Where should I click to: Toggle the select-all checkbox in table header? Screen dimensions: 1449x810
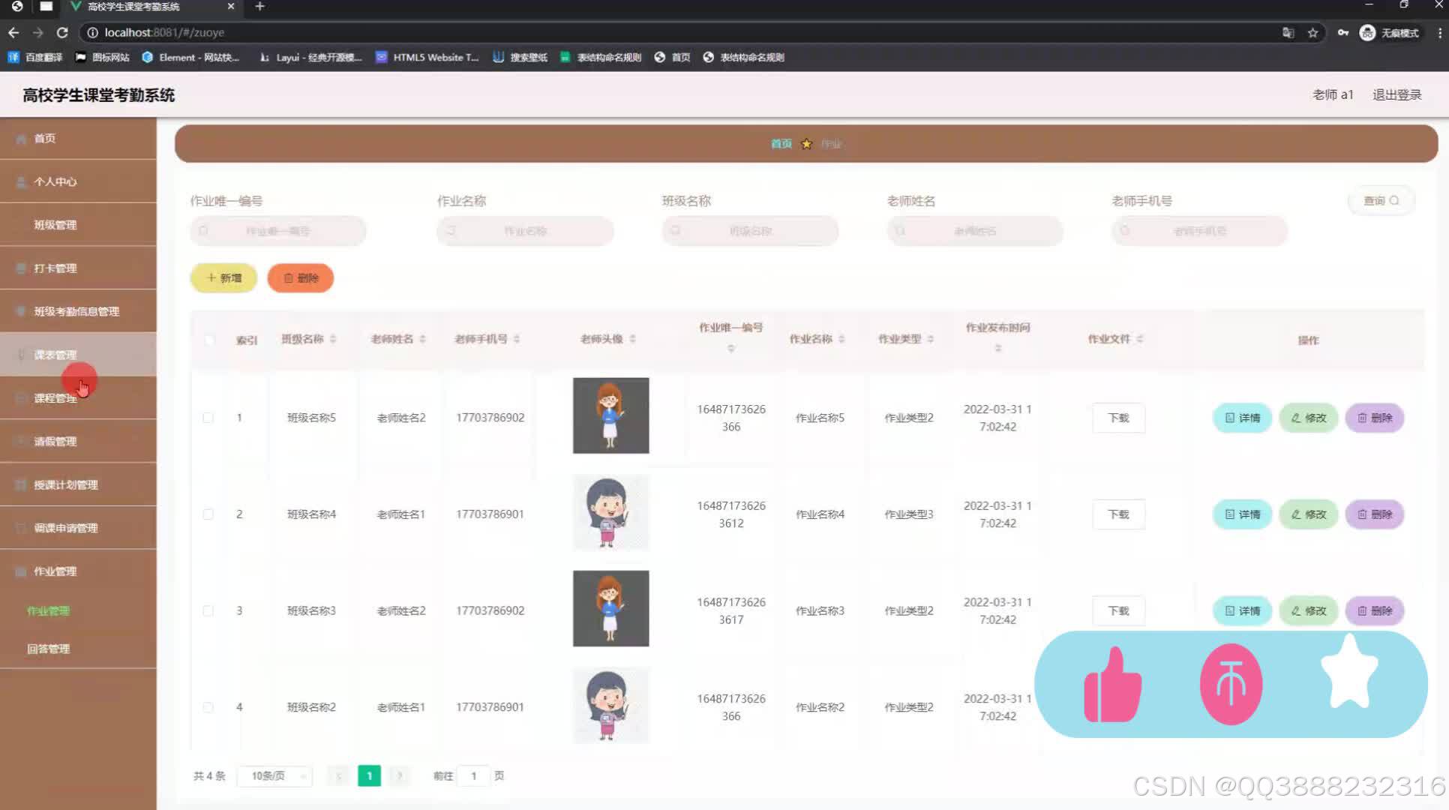click(x=209, y=340)
